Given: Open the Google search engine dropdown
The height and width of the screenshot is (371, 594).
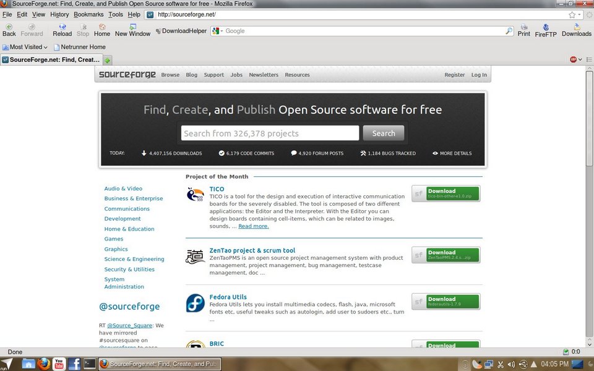Looking at the screenshot, I should pos(217,31).
